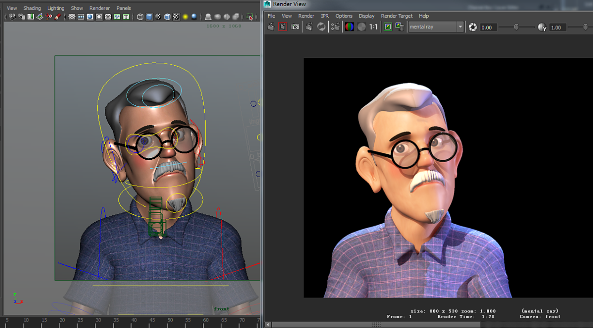The width and height of the screenshot is (593, 328).
Task: Switch viewport to Wireframe cube icon
Action: (x=140, y=17)
